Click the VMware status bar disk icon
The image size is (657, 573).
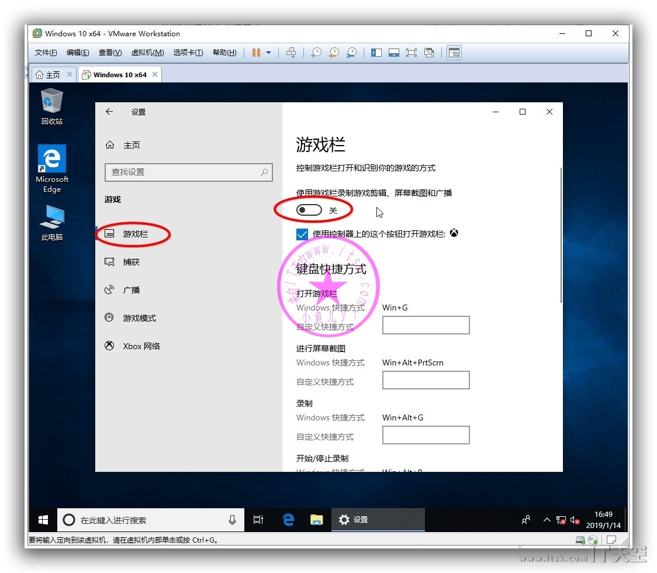580,540
